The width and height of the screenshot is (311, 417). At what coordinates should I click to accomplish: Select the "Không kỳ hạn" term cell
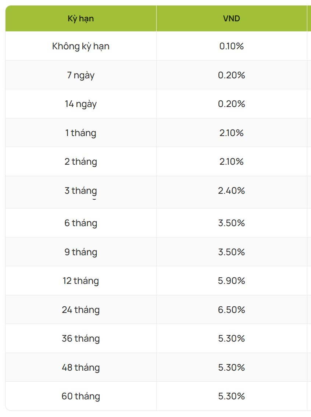[81, 46]
